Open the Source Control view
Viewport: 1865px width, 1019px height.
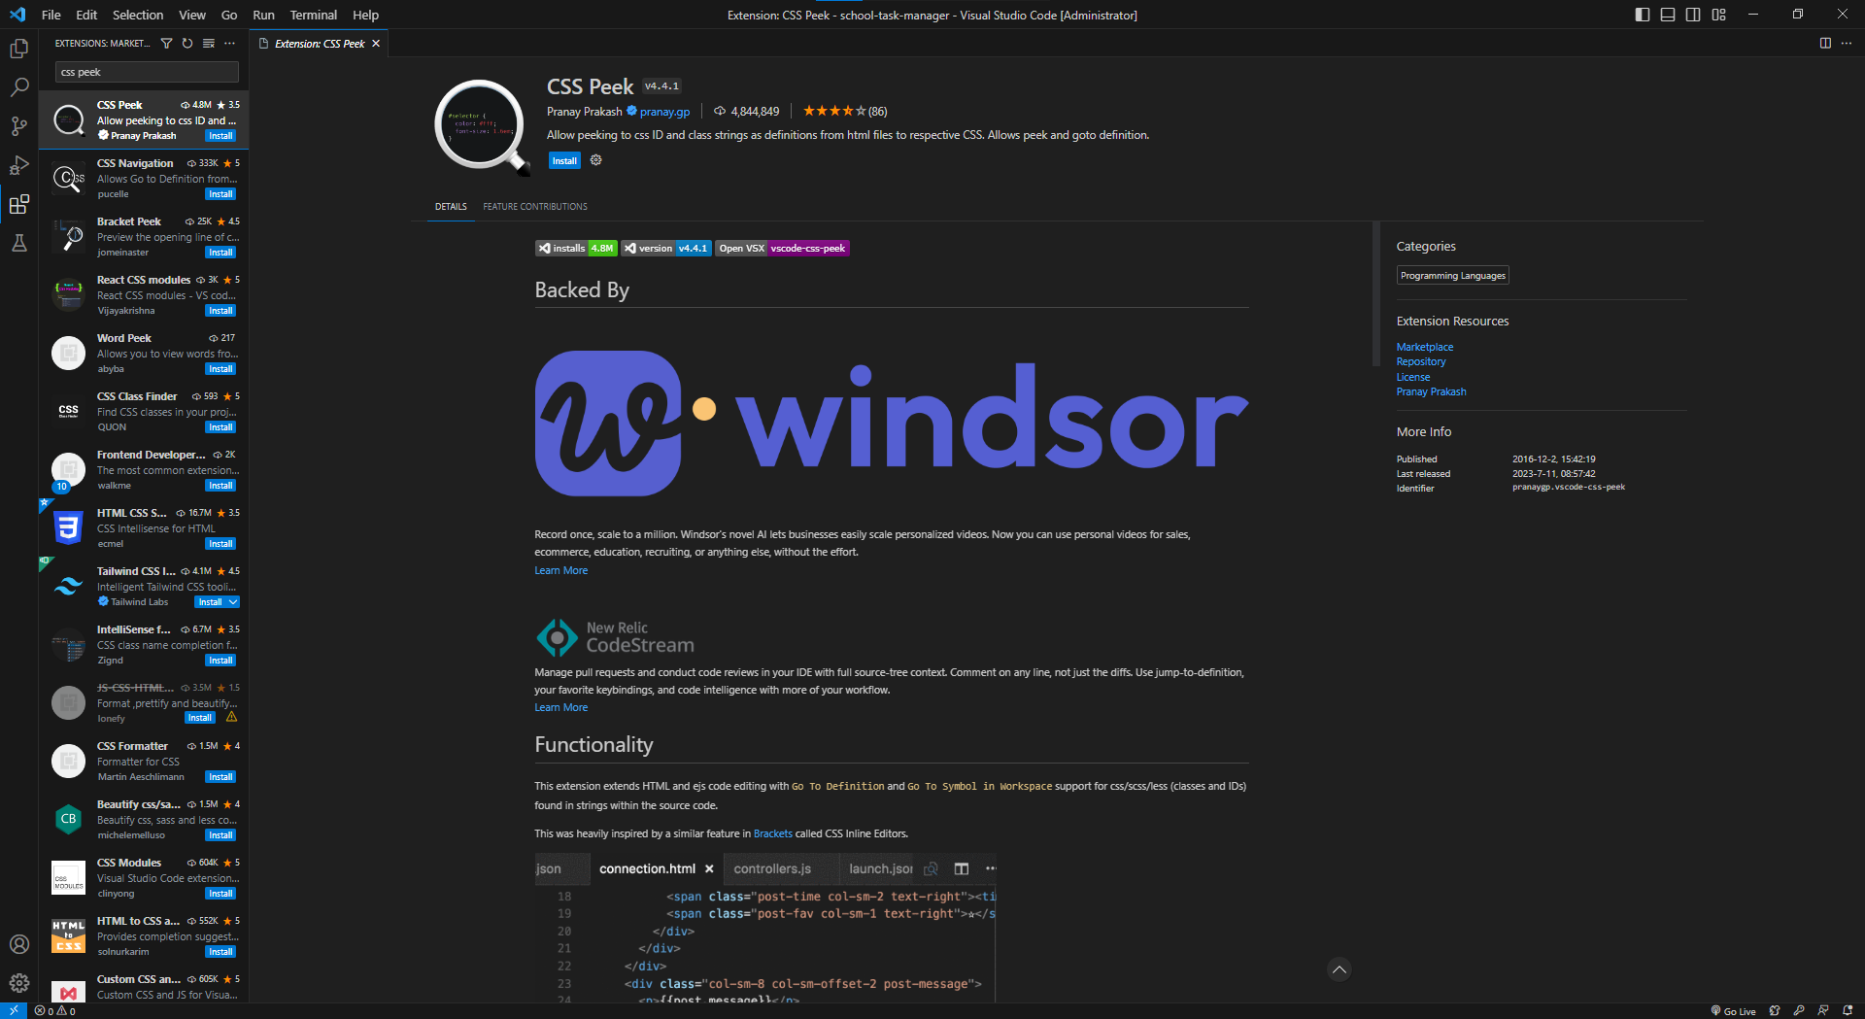[18, 126]
